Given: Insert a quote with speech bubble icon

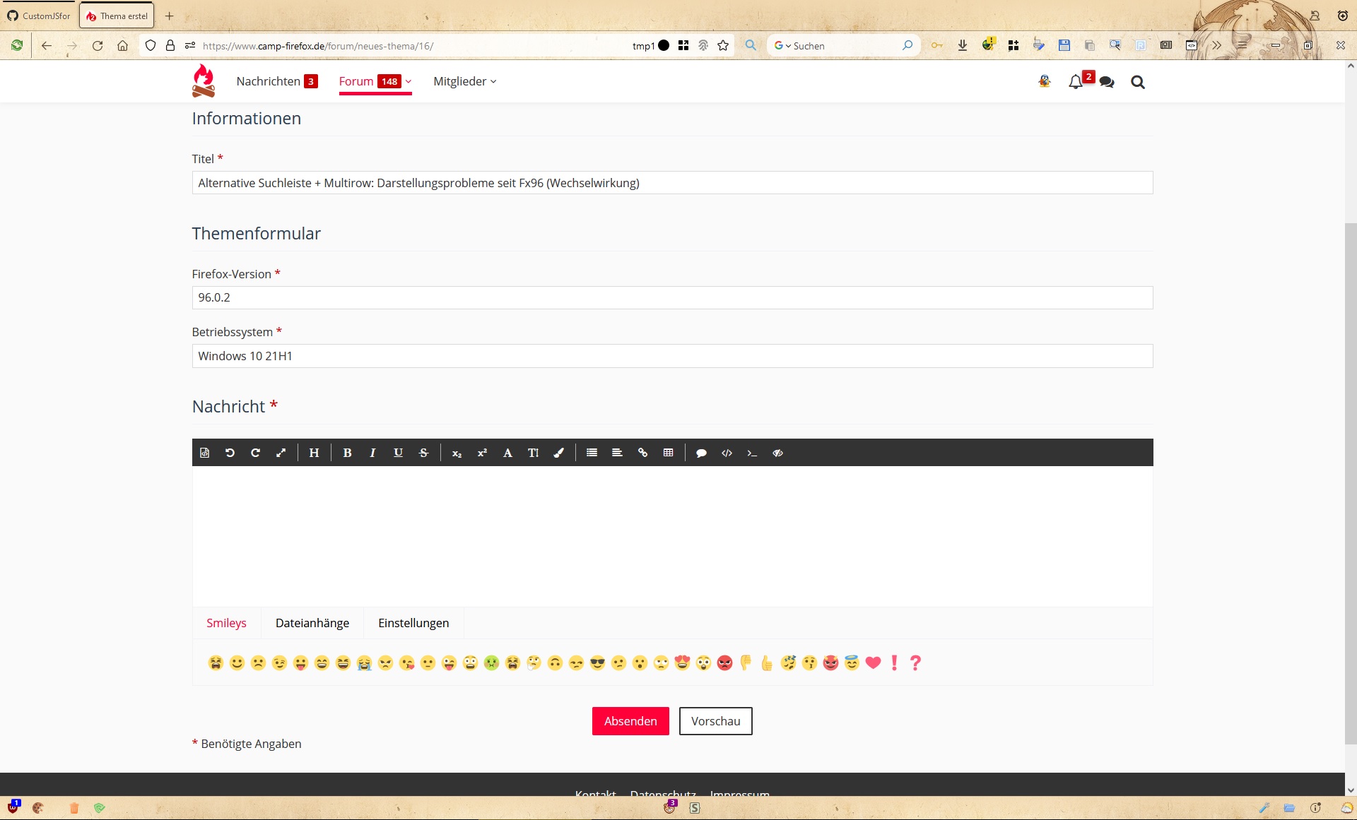Looking at the screenshot, I should (x=701, y=453).
